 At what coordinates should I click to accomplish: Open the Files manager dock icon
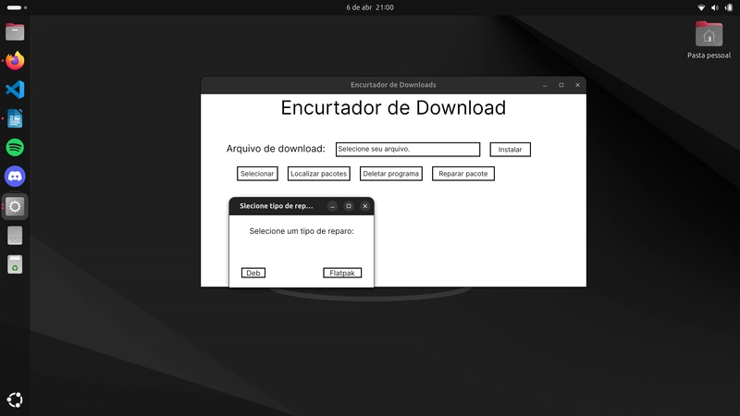[15, 32]
